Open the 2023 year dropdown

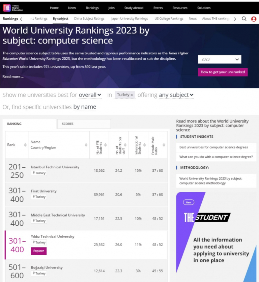pos(220,59)
